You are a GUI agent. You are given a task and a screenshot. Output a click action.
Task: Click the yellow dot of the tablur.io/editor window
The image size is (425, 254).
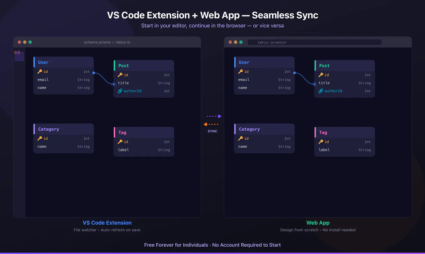(236, 42)
